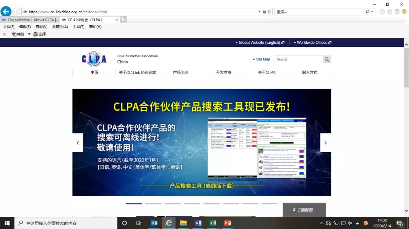Click the smiley feedback icon
This screenshot has width=409, height=229.
[x=404, y=11]
